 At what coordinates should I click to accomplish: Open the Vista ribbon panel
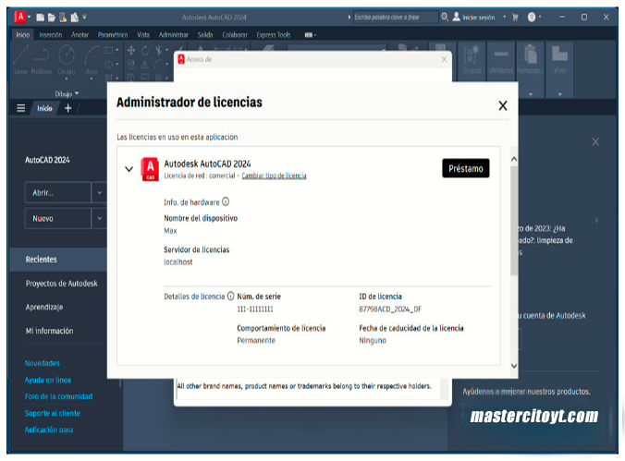[x=559, y=60]
